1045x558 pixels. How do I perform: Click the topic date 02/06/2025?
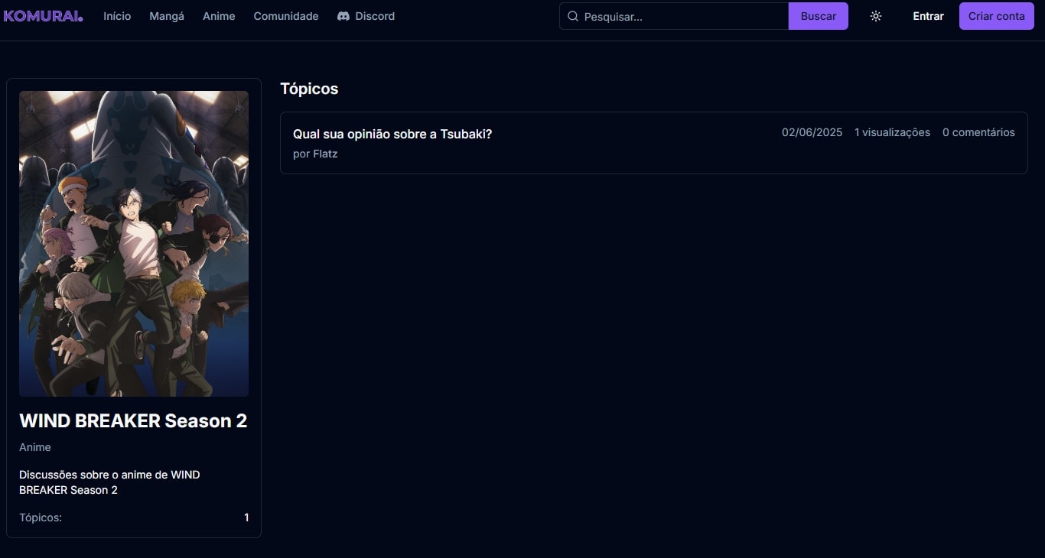(x=812, y=132)
